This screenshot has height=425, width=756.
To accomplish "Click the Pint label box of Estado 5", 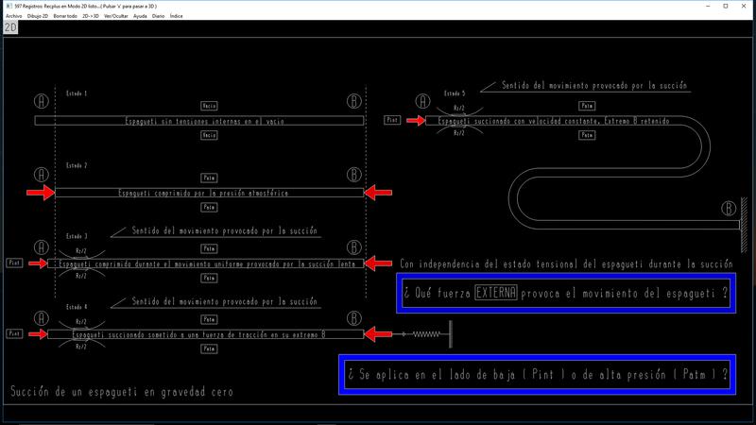I will [x=395, y=121].
